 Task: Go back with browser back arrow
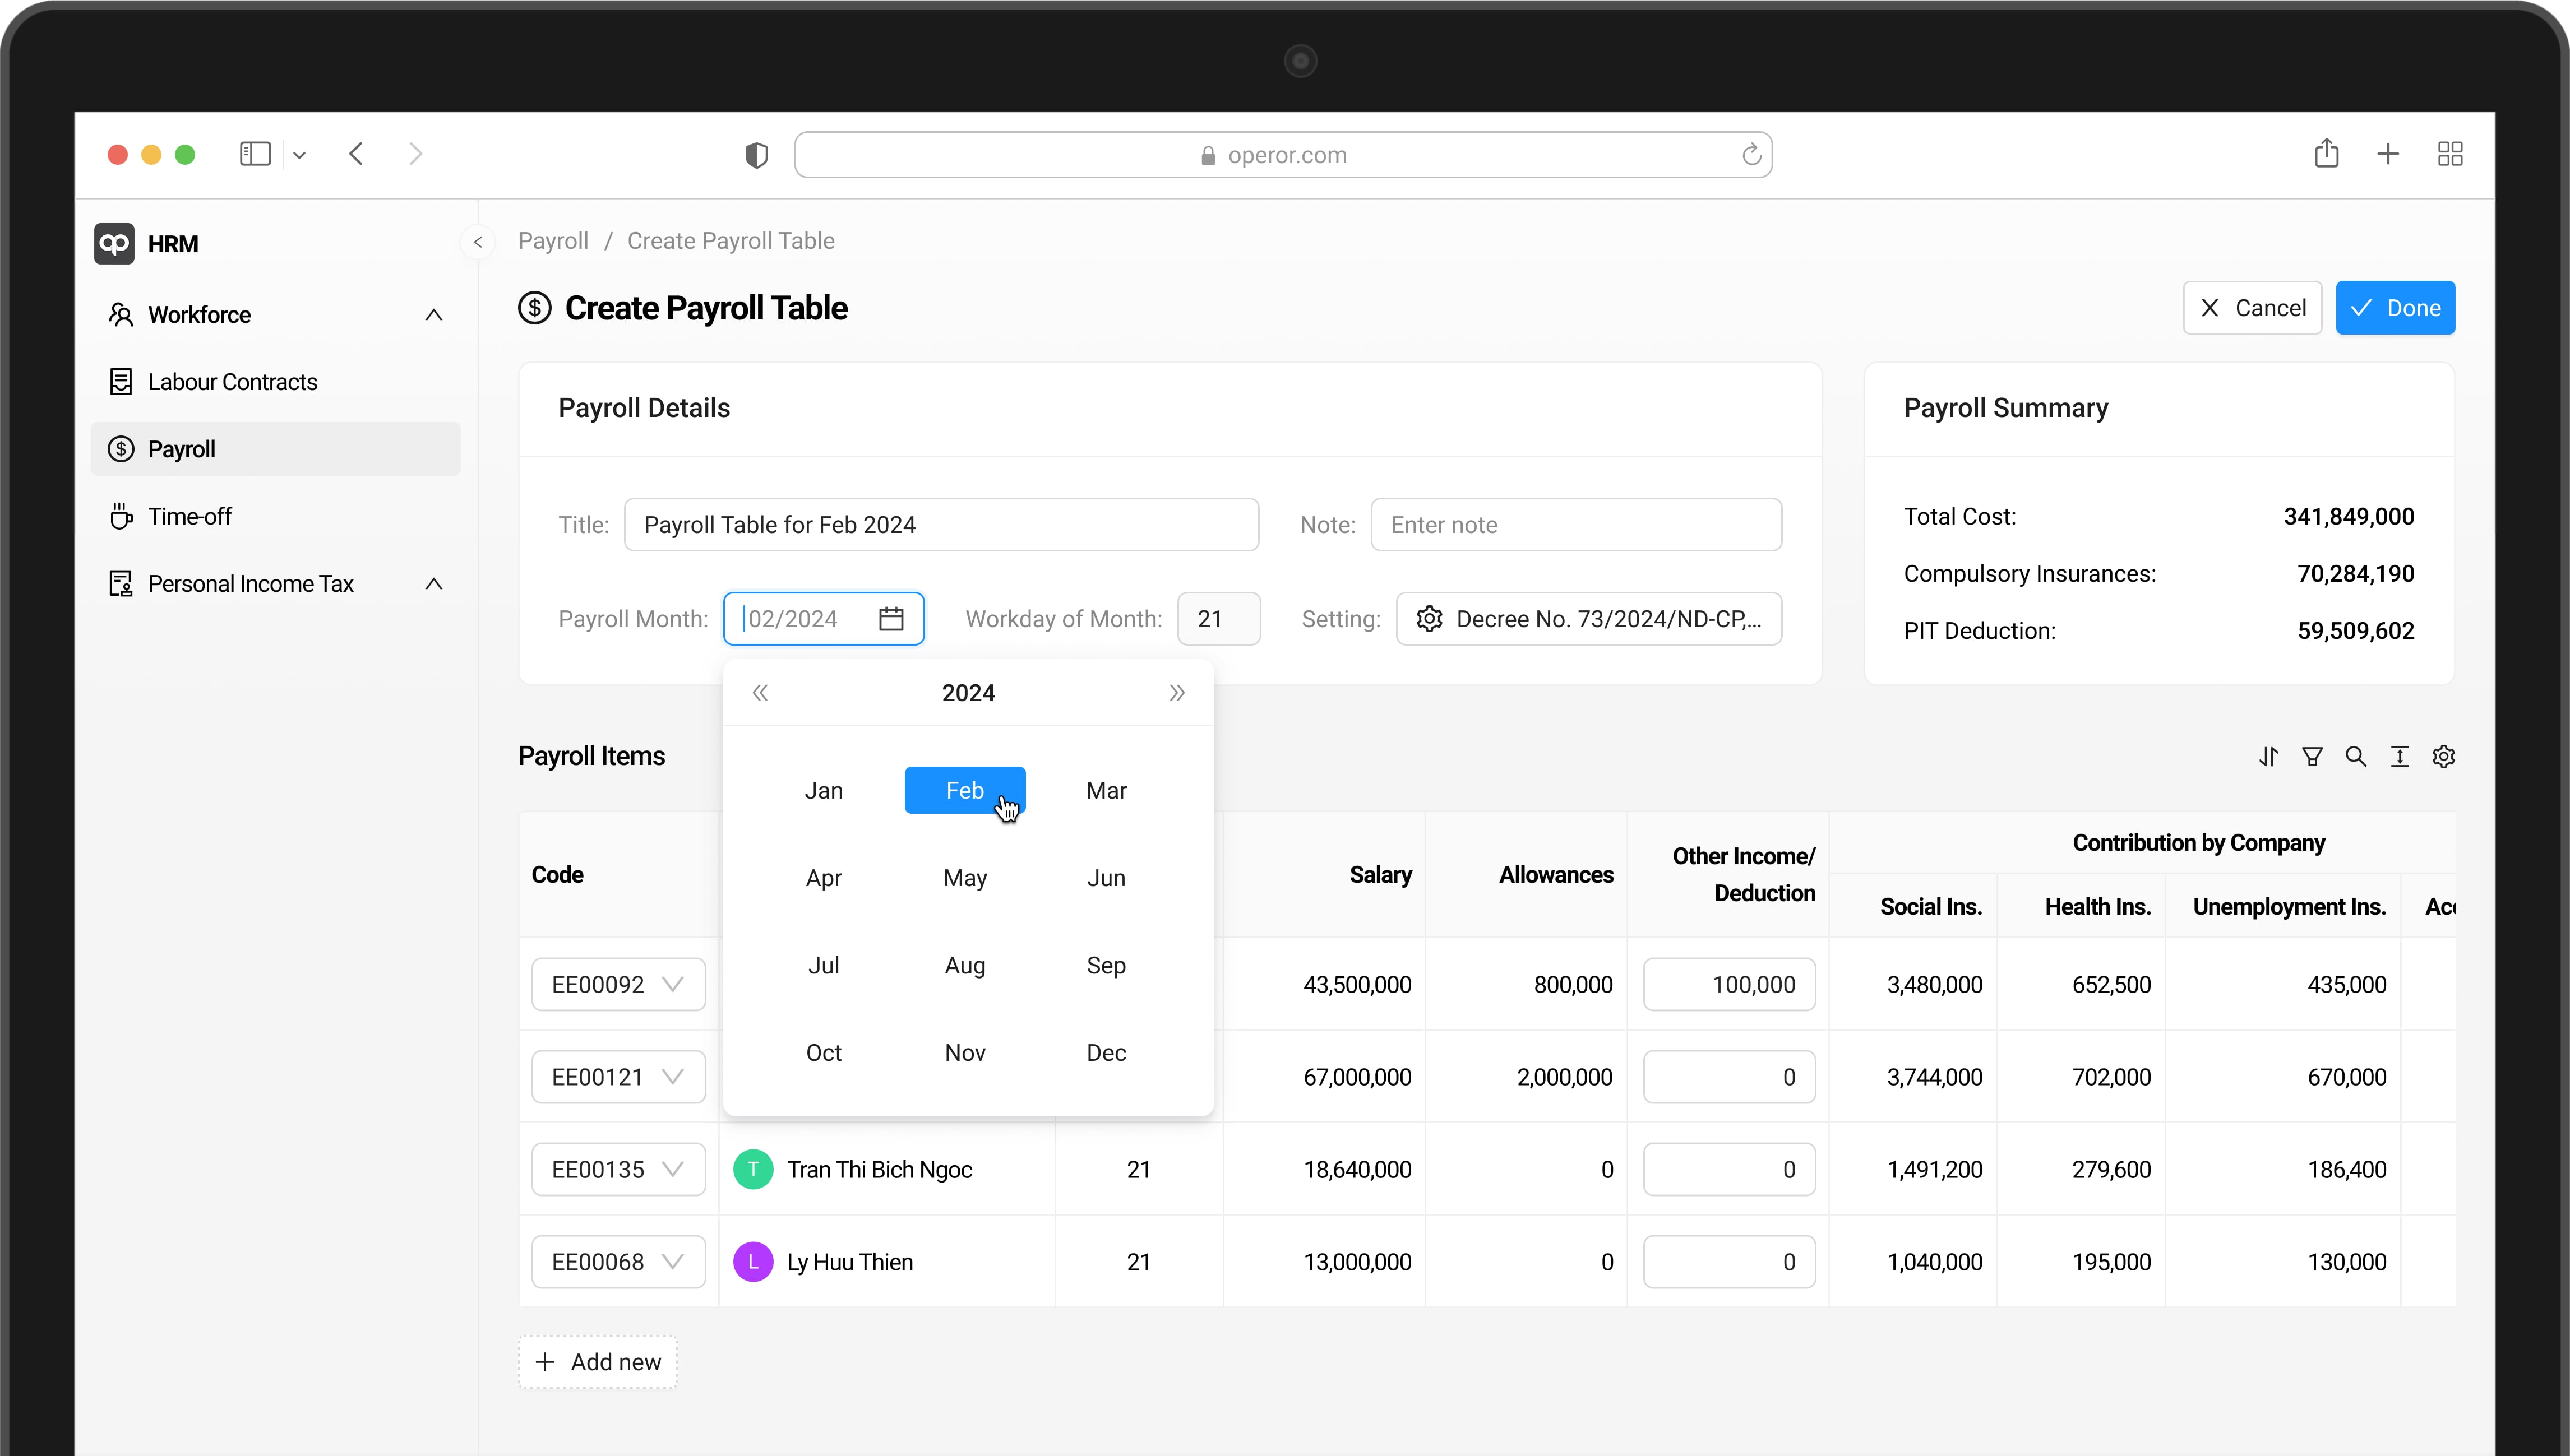tap(356, 154)
